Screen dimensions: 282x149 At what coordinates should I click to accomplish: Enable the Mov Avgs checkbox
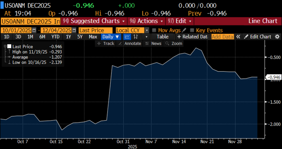coord(154,30)
